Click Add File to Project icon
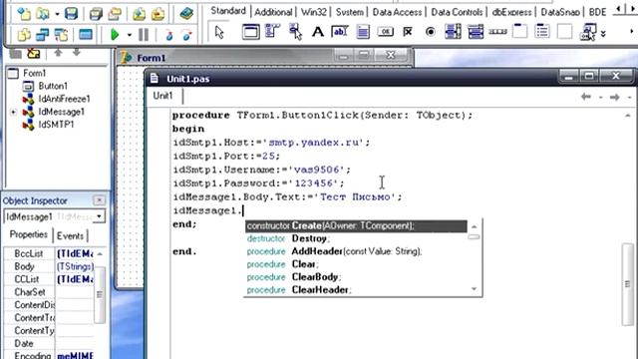Screen dimensions: 638x359 (x=139, y=14)
